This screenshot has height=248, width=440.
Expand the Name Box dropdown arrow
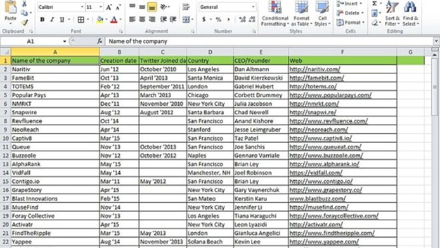64,41
